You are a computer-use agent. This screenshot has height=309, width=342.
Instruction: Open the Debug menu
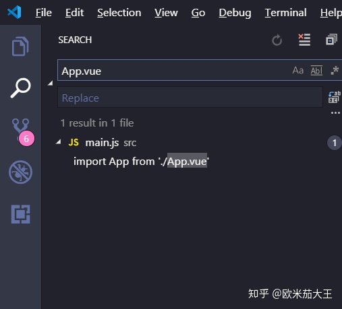[235, 13]
